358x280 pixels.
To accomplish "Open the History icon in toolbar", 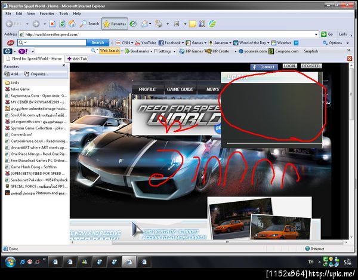I will (133, 24).
